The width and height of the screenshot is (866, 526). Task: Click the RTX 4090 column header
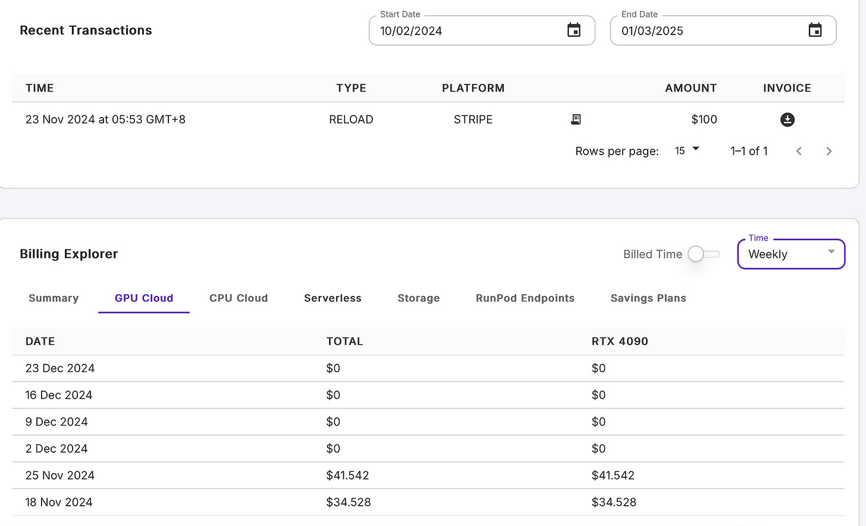click(x=620, y=341)
